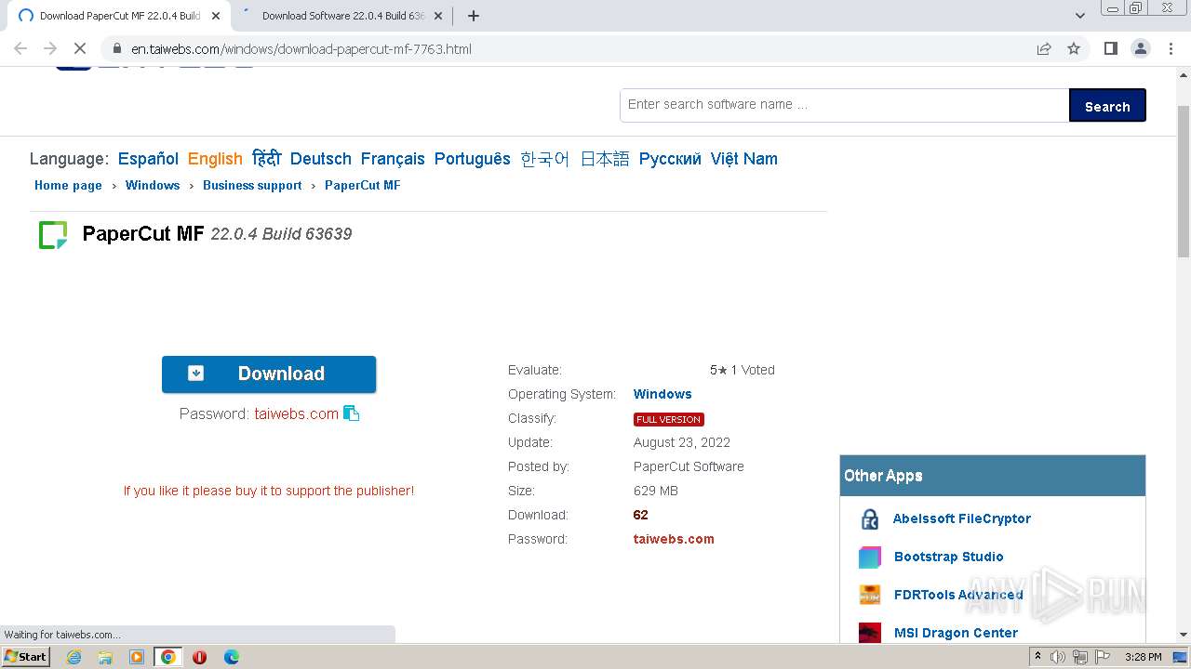Select Korean language link

[x=545, y=159]
